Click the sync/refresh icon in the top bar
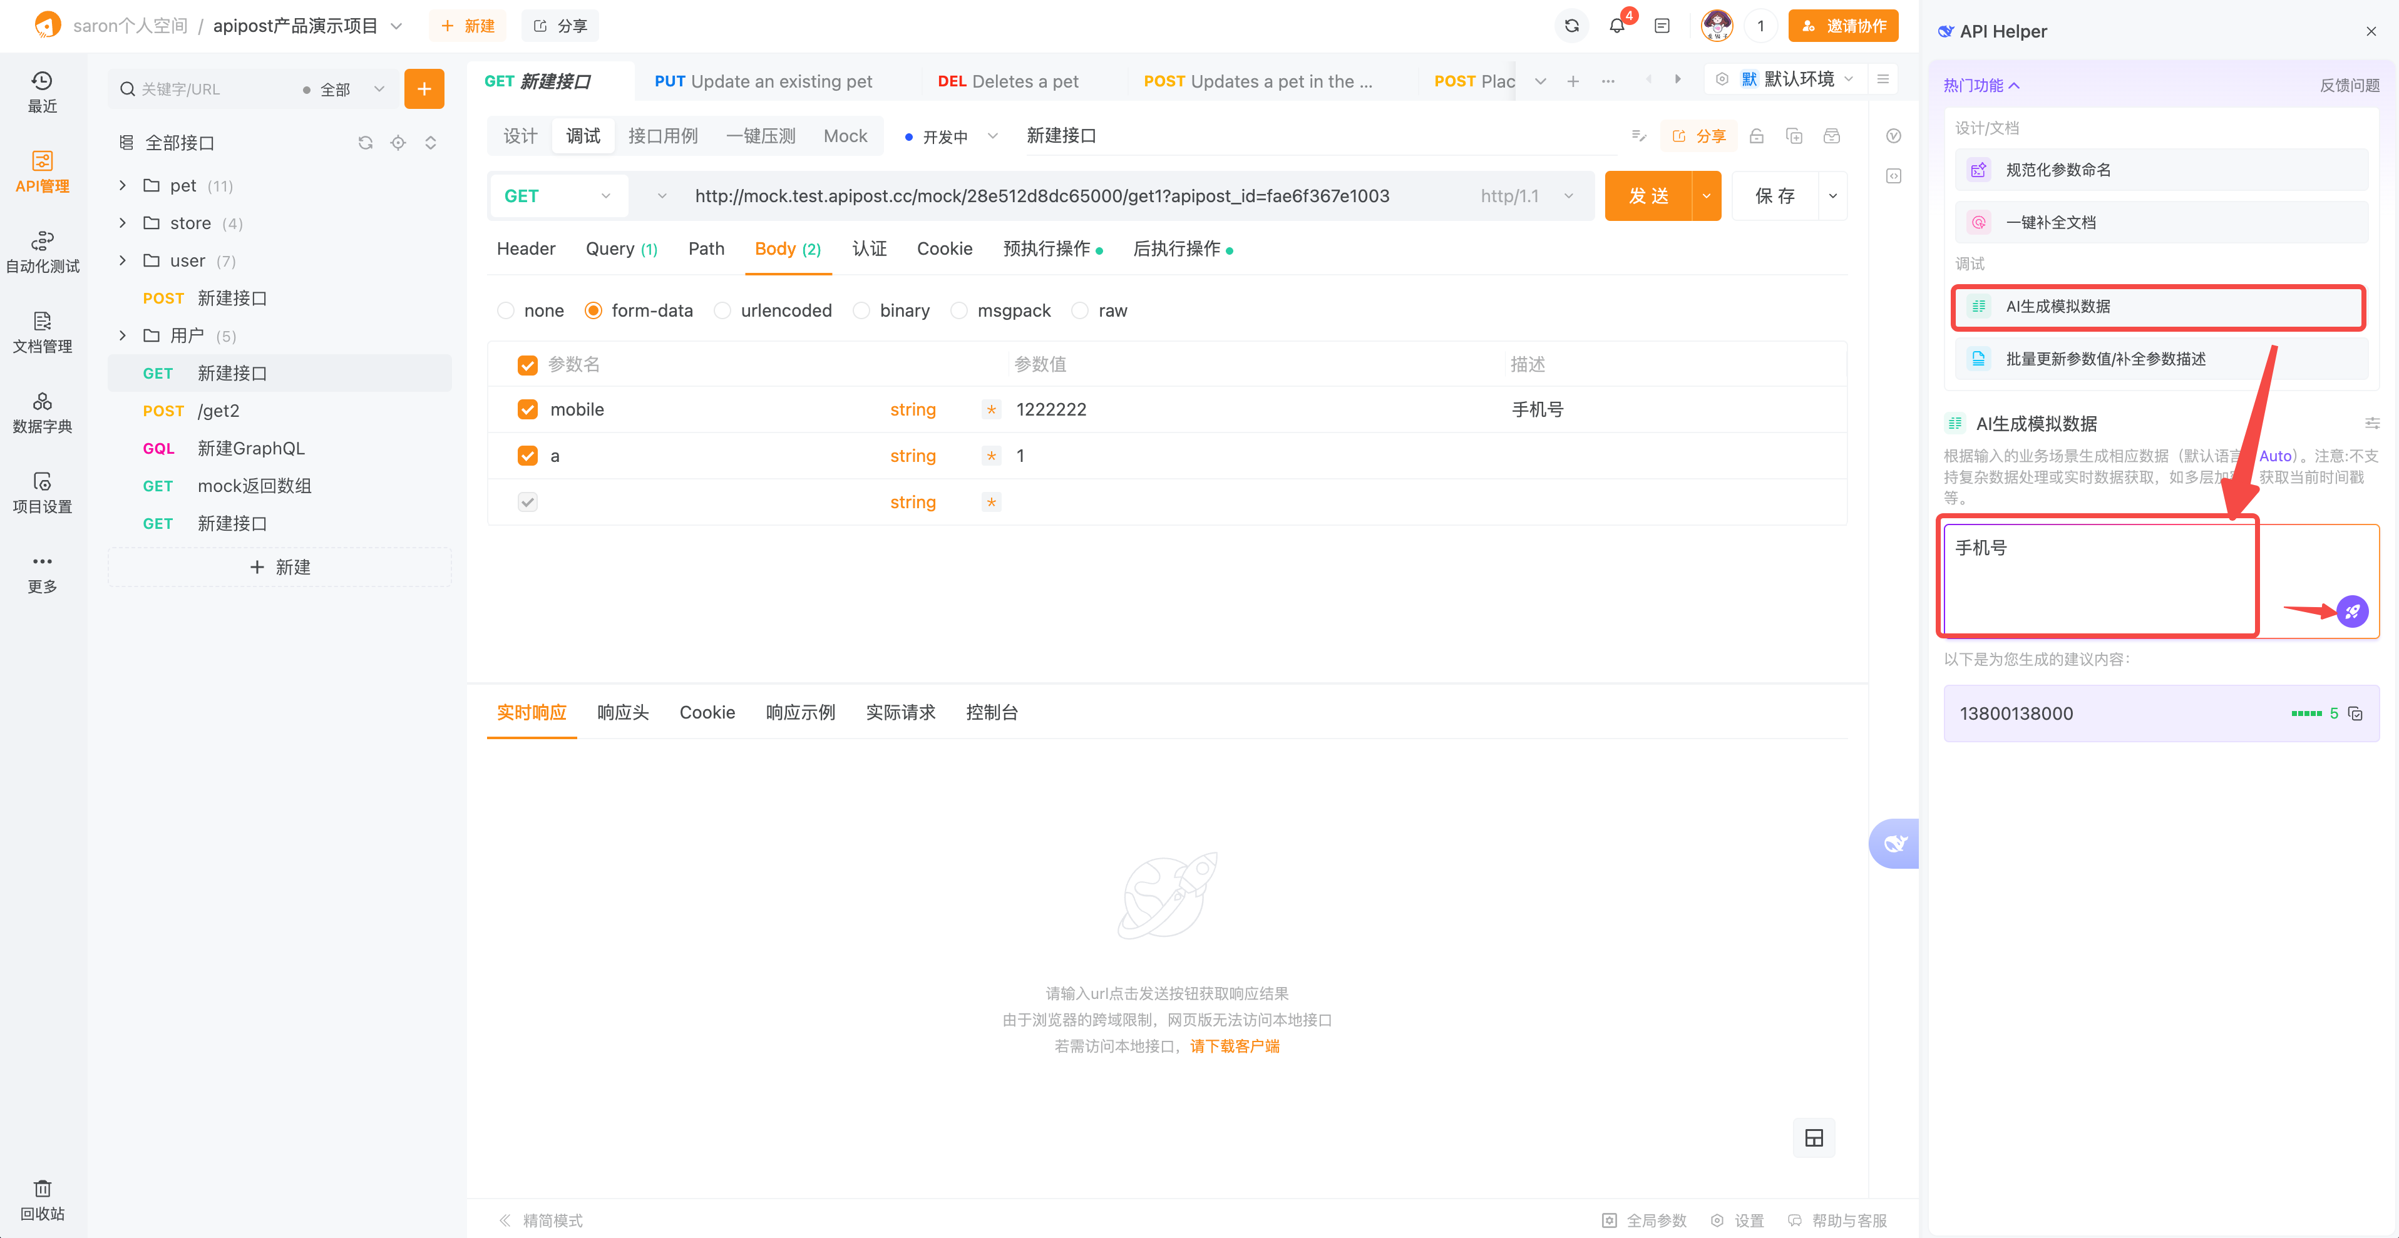 coord(1572,25)
